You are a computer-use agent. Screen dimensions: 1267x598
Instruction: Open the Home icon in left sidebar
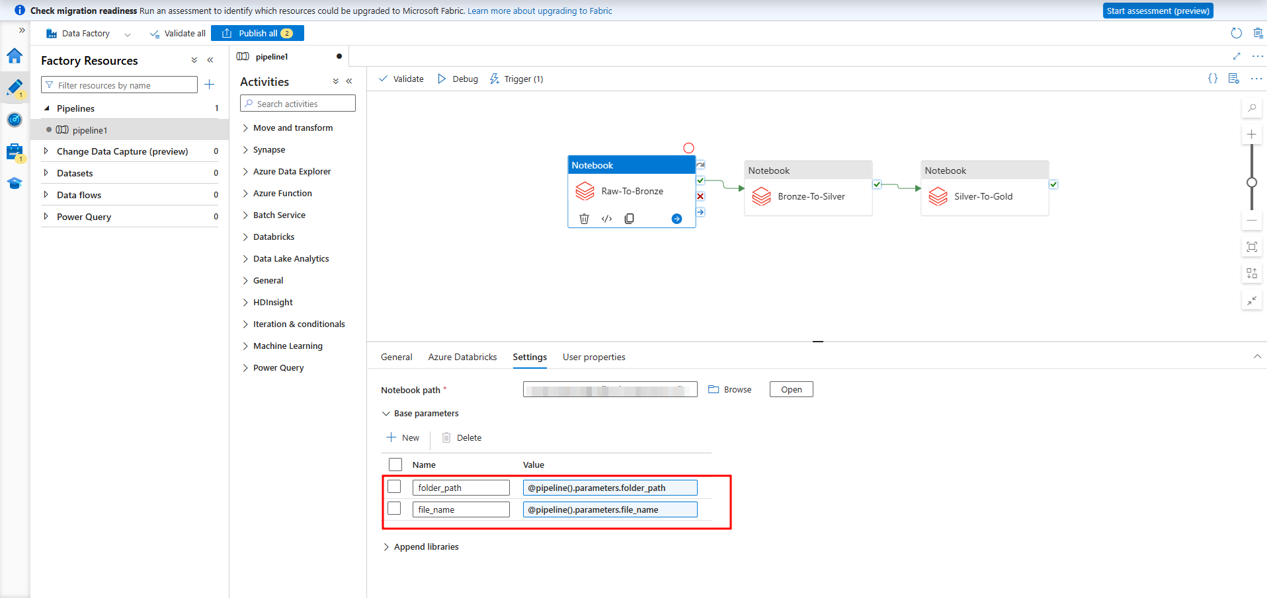pyautogui.click(x=15, y=56)
